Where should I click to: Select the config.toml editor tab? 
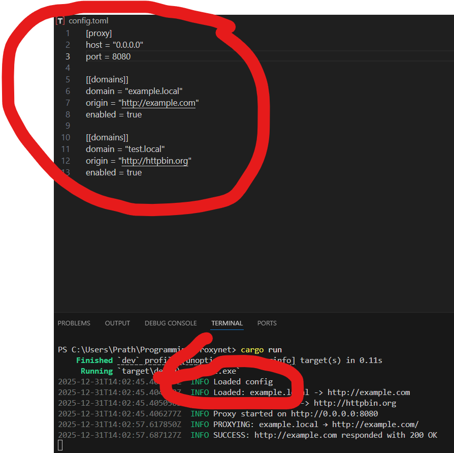coord(88,21)
